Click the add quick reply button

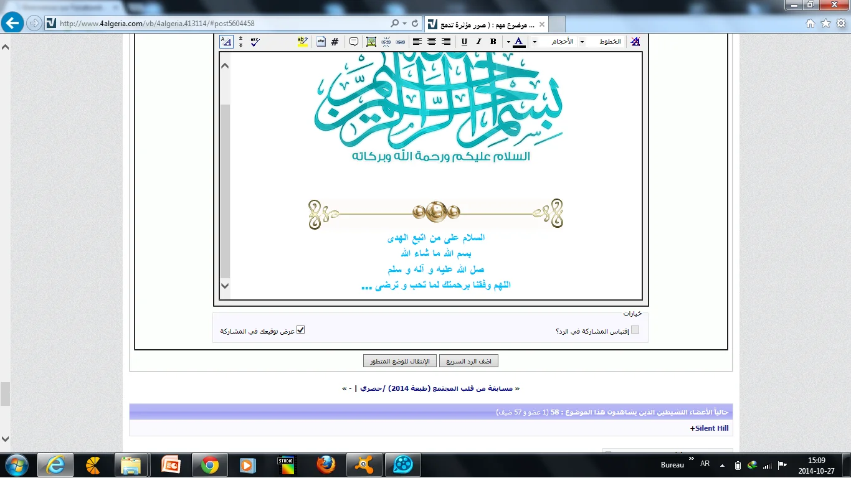click(468, 361)
